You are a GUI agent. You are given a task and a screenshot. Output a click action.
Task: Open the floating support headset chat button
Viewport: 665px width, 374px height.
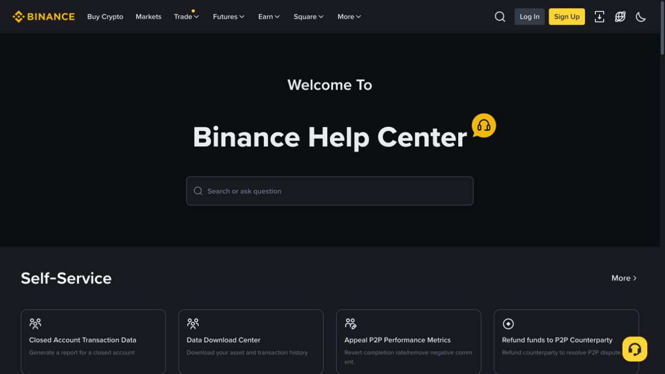coord(635,349)
